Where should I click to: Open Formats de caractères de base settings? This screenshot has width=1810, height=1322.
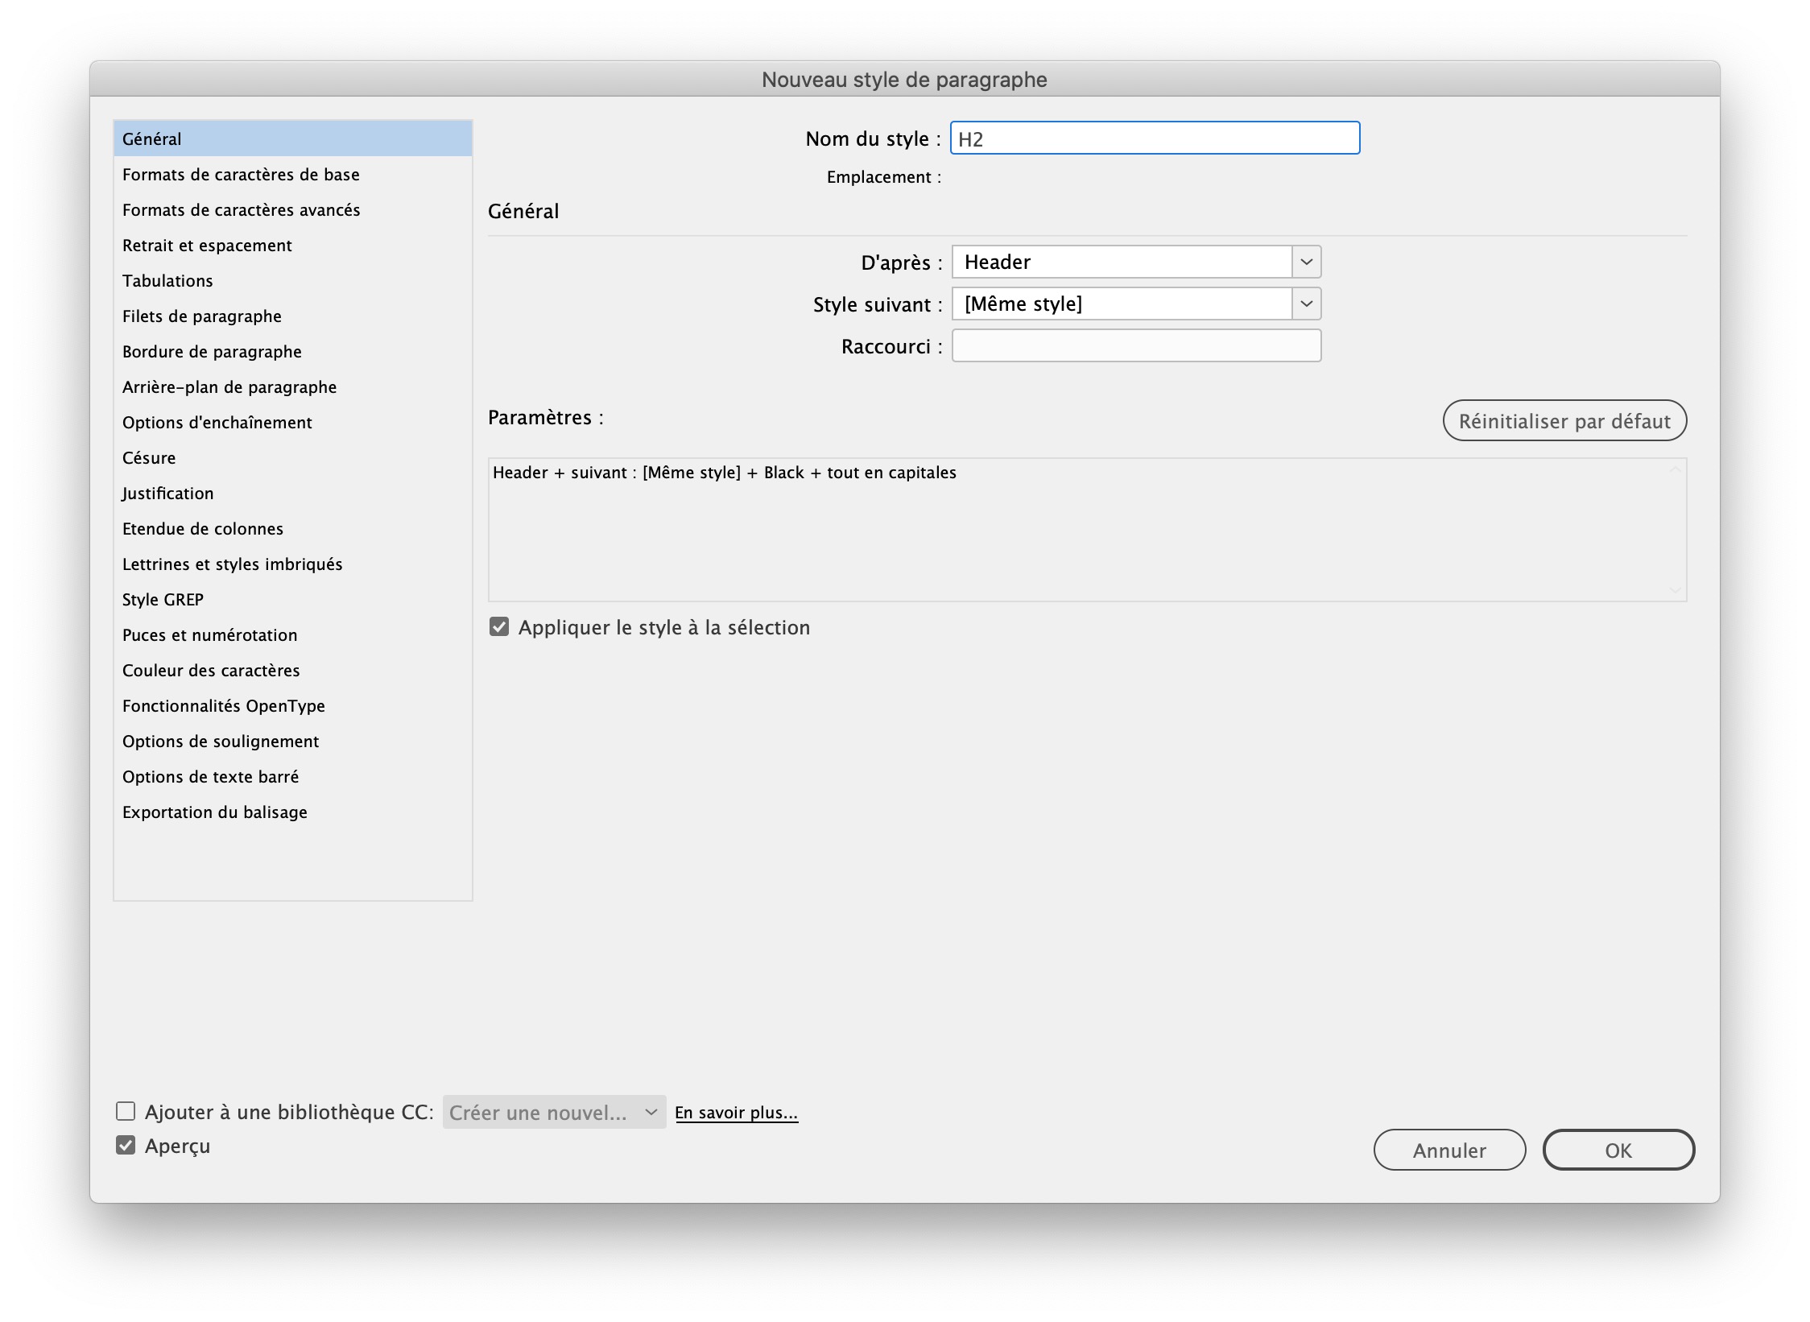(241, 174)
